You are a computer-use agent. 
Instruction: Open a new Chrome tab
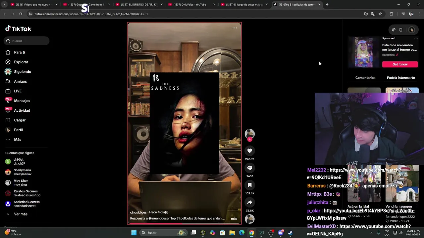327,5
